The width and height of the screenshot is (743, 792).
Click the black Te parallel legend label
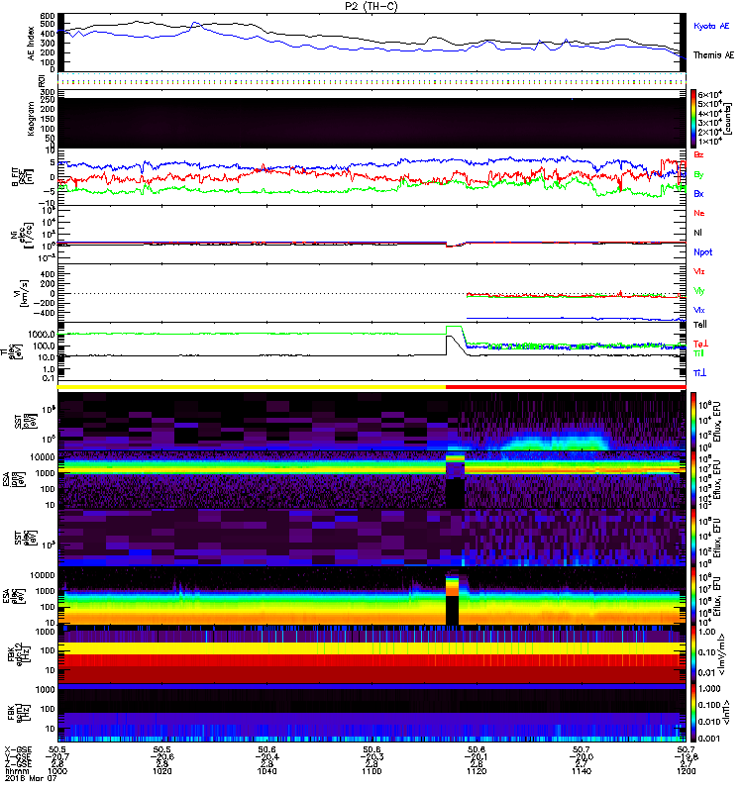699,325
